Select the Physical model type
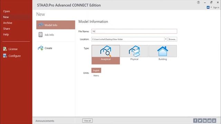221x124 pixels. [134, 53]
